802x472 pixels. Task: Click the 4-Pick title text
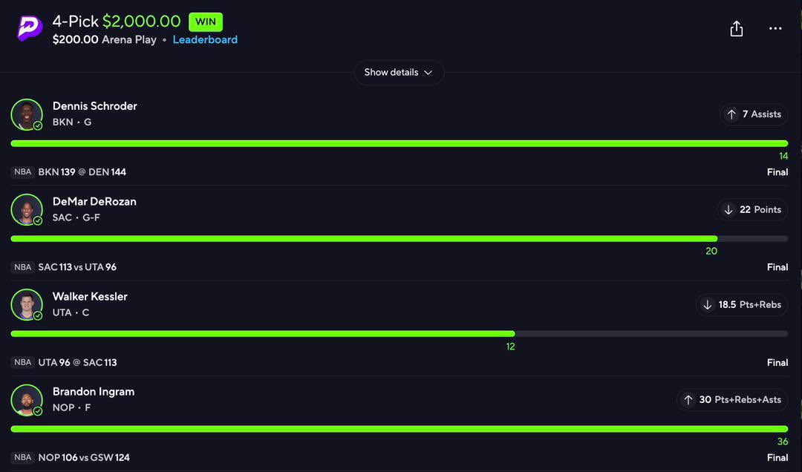75,21
